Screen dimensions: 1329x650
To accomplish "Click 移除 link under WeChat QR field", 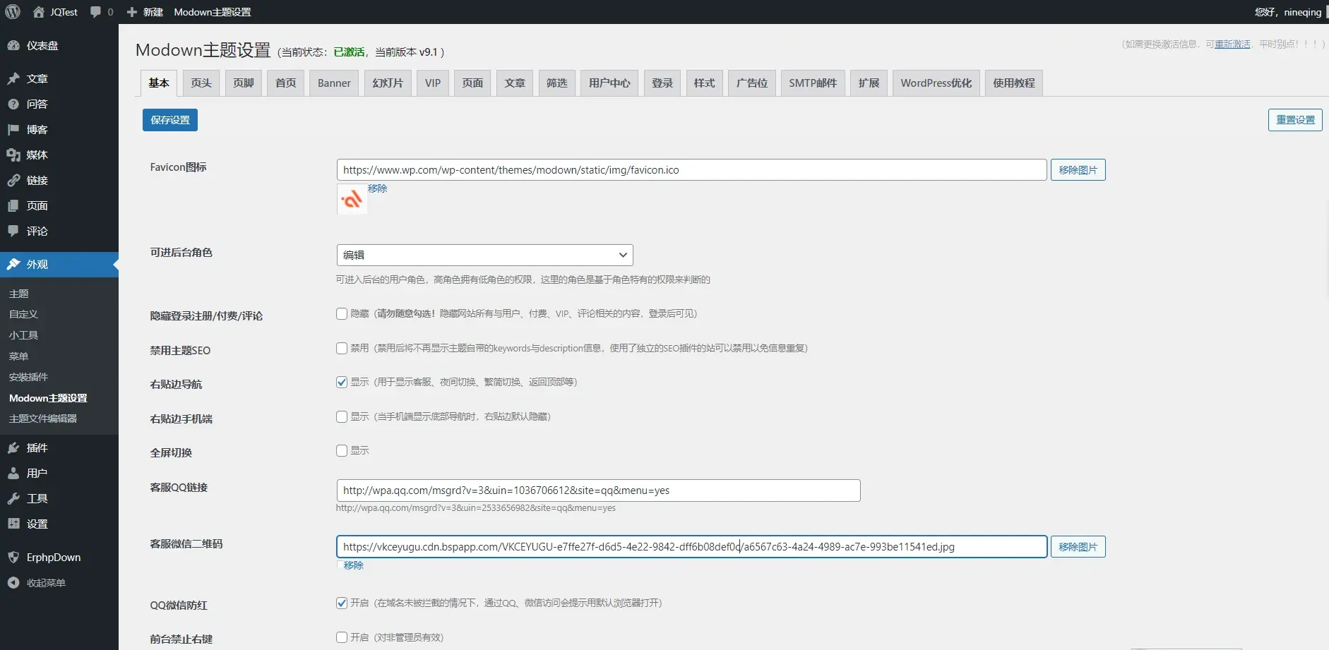I will coord(354,565).
